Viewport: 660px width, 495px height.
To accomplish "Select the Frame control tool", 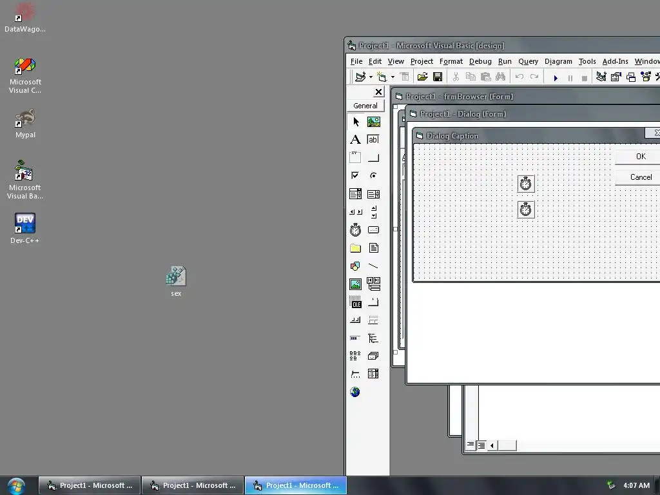I will point(356,157).
